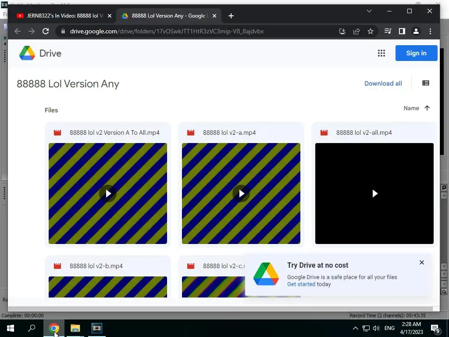Click the 88888 Lol Version Any folder title
This screenshot has width=449, height=337.
coord(68,84)
